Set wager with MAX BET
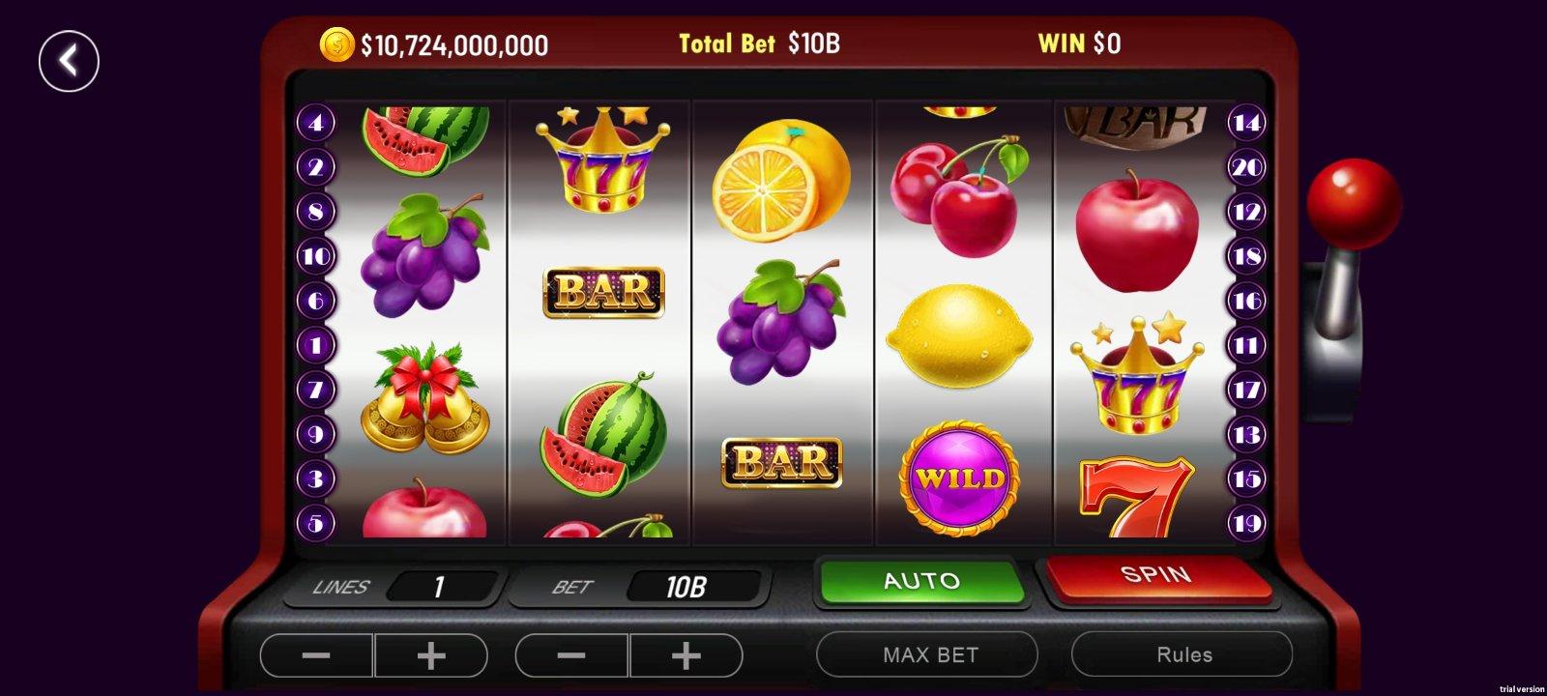Viewport: 1547px width, 696px height. [930, 654]
